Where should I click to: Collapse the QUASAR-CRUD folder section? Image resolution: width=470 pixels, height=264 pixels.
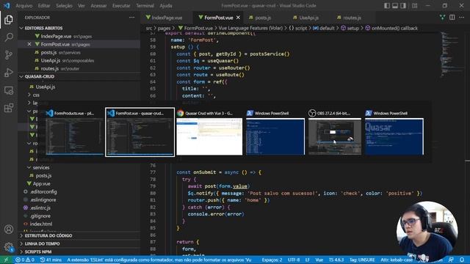[39, 76]
